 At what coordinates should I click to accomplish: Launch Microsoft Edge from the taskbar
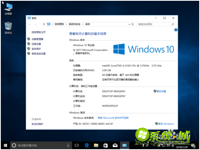point(87,145)
